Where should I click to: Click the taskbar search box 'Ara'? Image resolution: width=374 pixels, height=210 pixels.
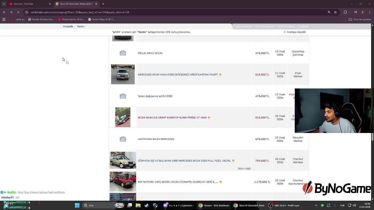(103, 205)
